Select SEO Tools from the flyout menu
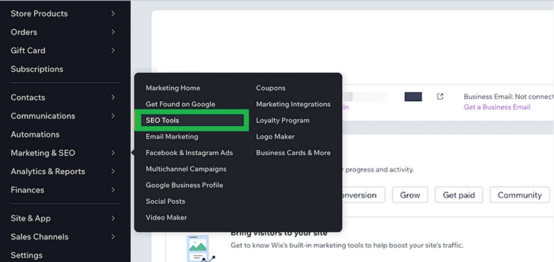Viewport: 554px width, 262px height. [162, 120]
